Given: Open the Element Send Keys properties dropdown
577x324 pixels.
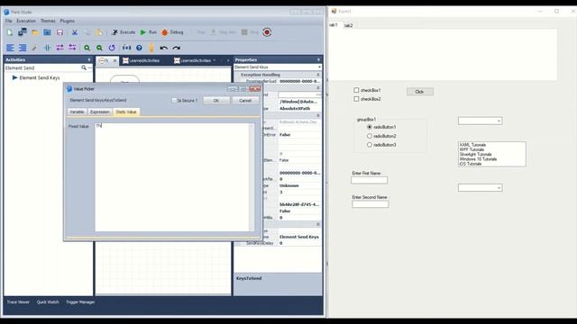Looking at the screenshot, I should pyautogui.click(x=319, y=67).
